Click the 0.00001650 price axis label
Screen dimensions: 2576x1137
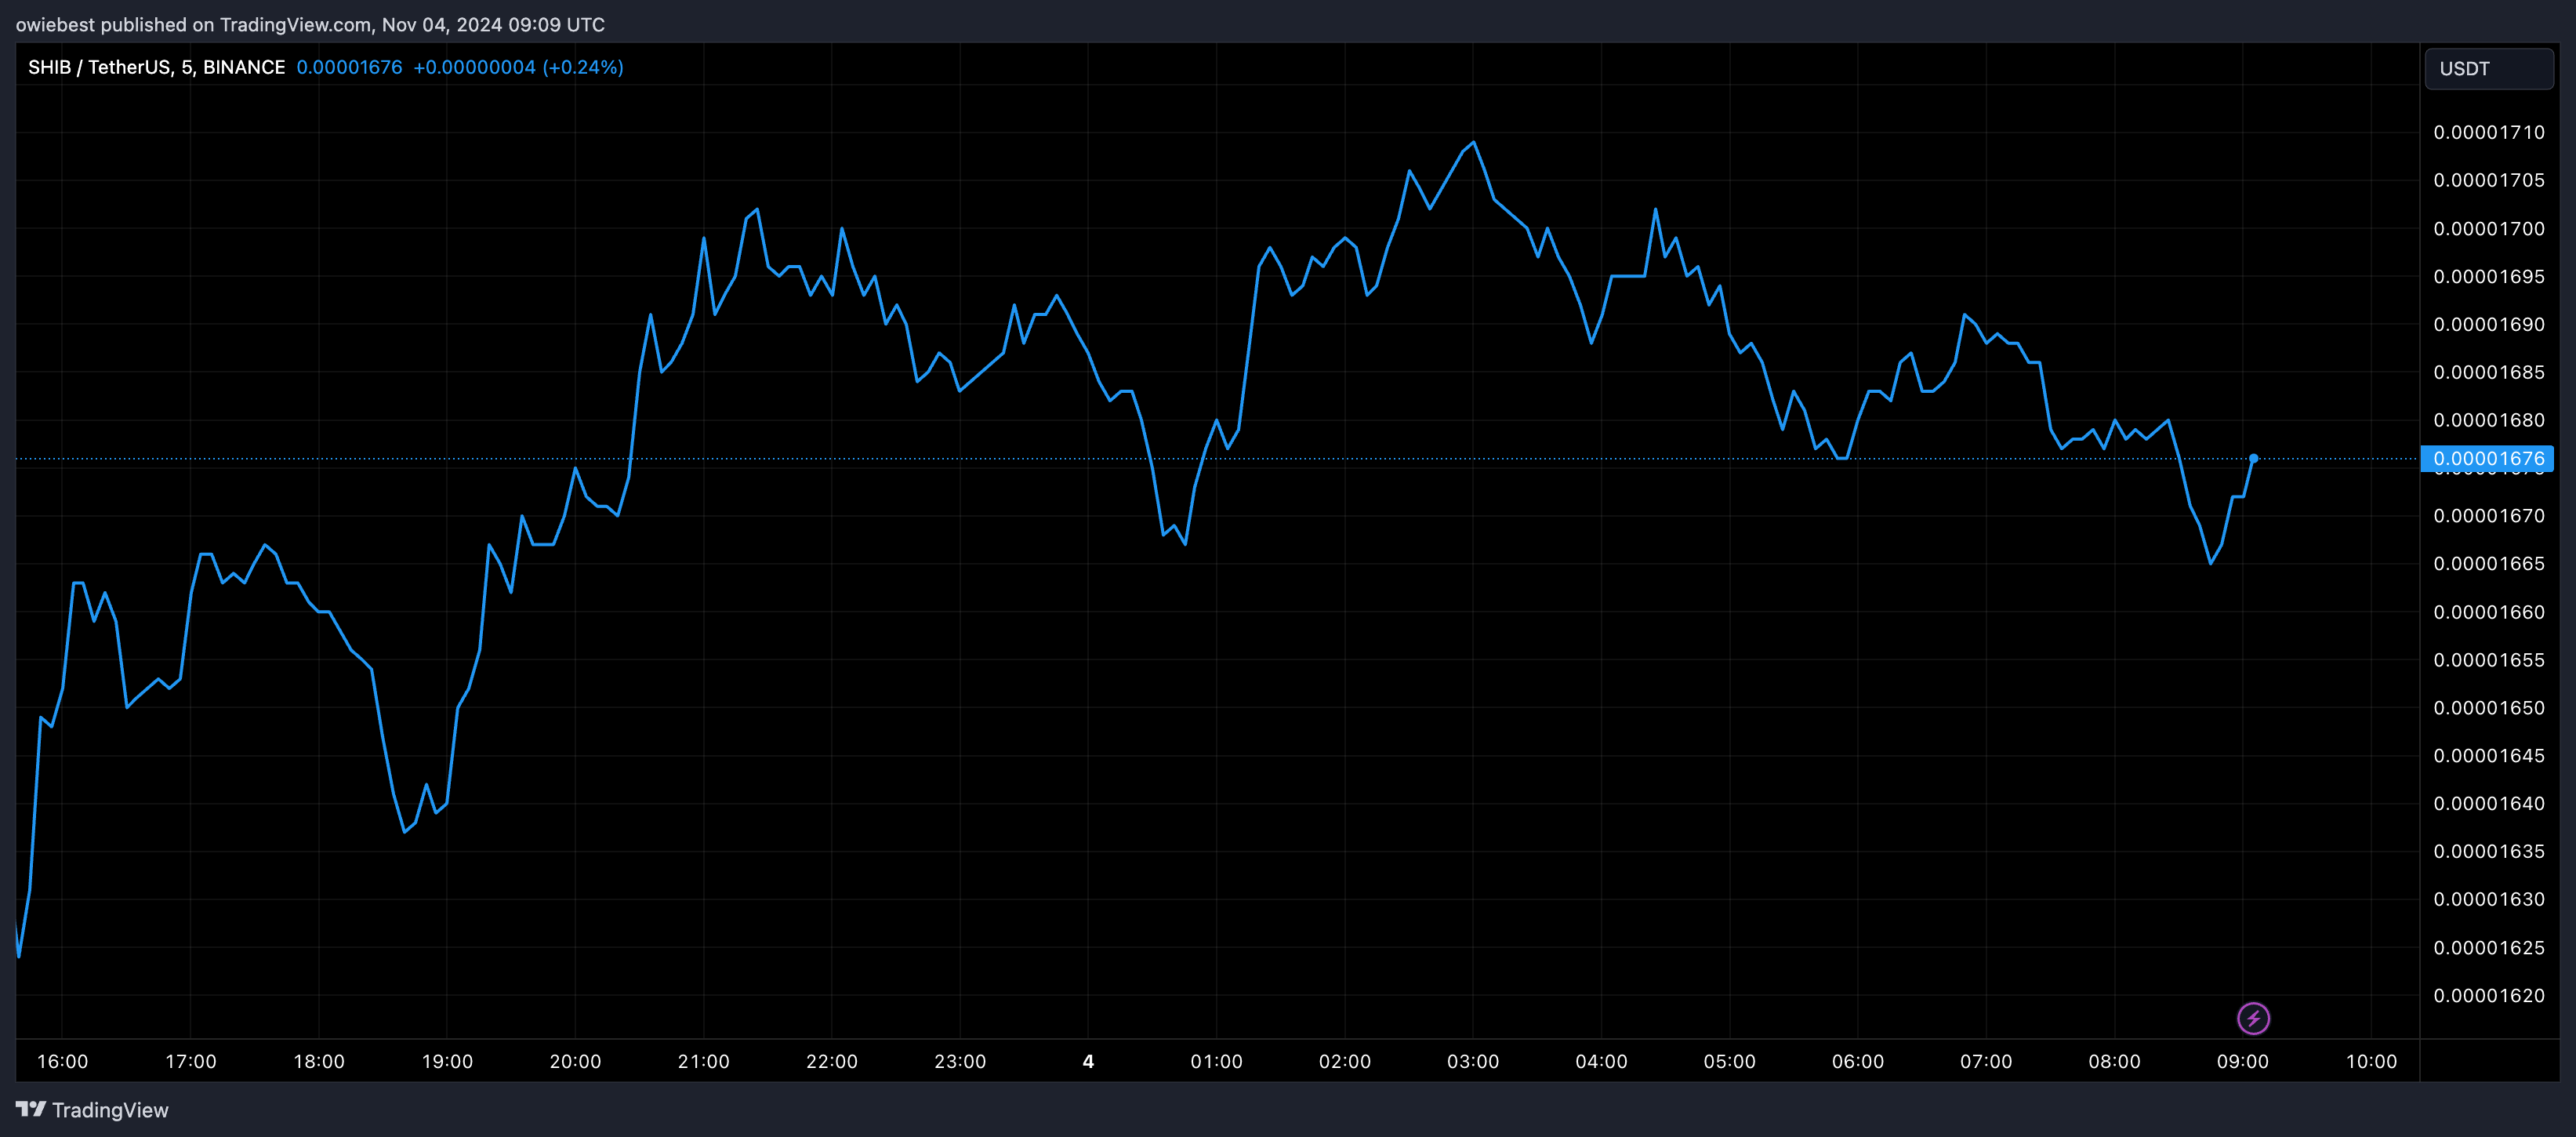(x=2489, y=708)
